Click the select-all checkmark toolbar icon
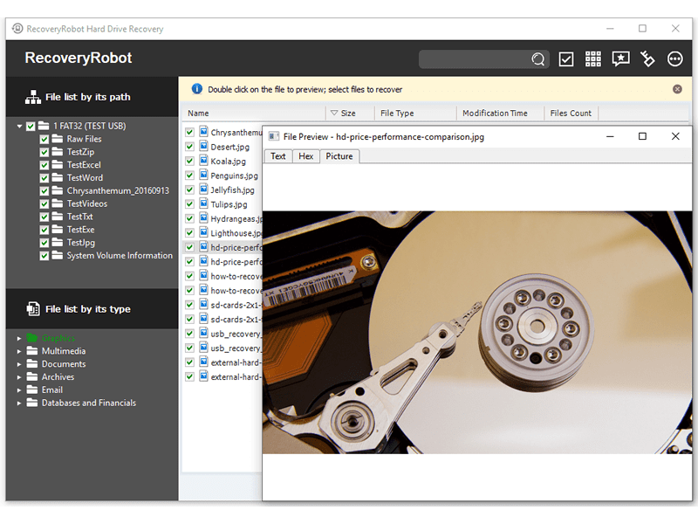698x524 pixels. tap(565, 59)
